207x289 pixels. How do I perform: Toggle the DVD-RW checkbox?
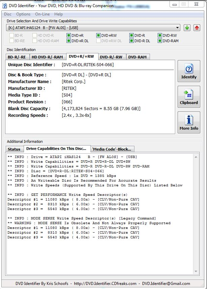pyautogui.click(x=160, y=35)
